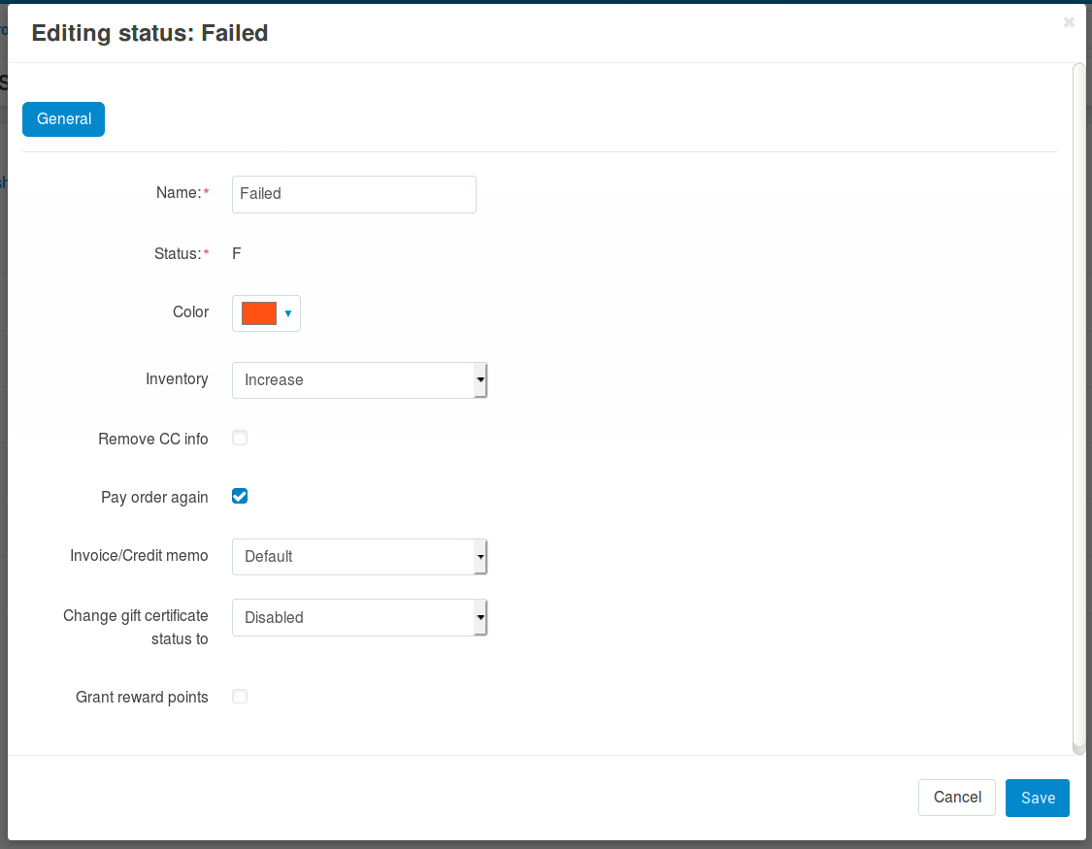Click the gift certificate dropdown arrow icon
This screenshot has width=1092, height=849.
(x=480, y=617)
